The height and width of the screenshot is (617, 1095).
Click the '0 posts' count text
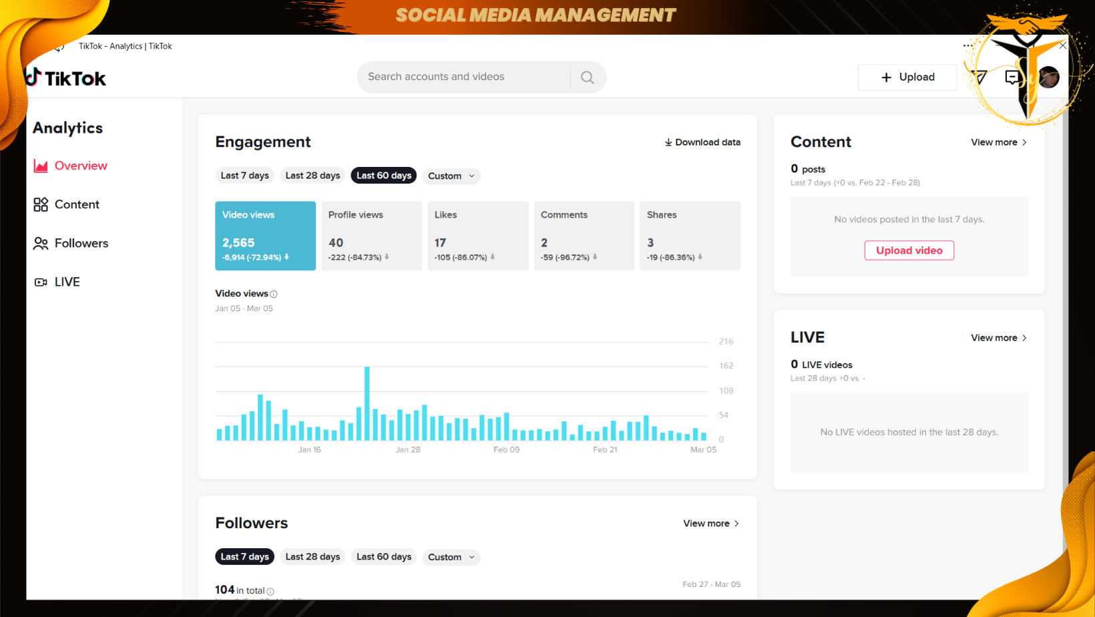click(808, 169)
